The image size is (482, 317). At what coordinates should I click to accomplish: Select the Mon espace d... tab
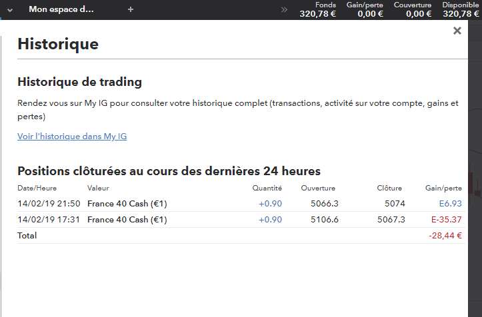(61, 9)
